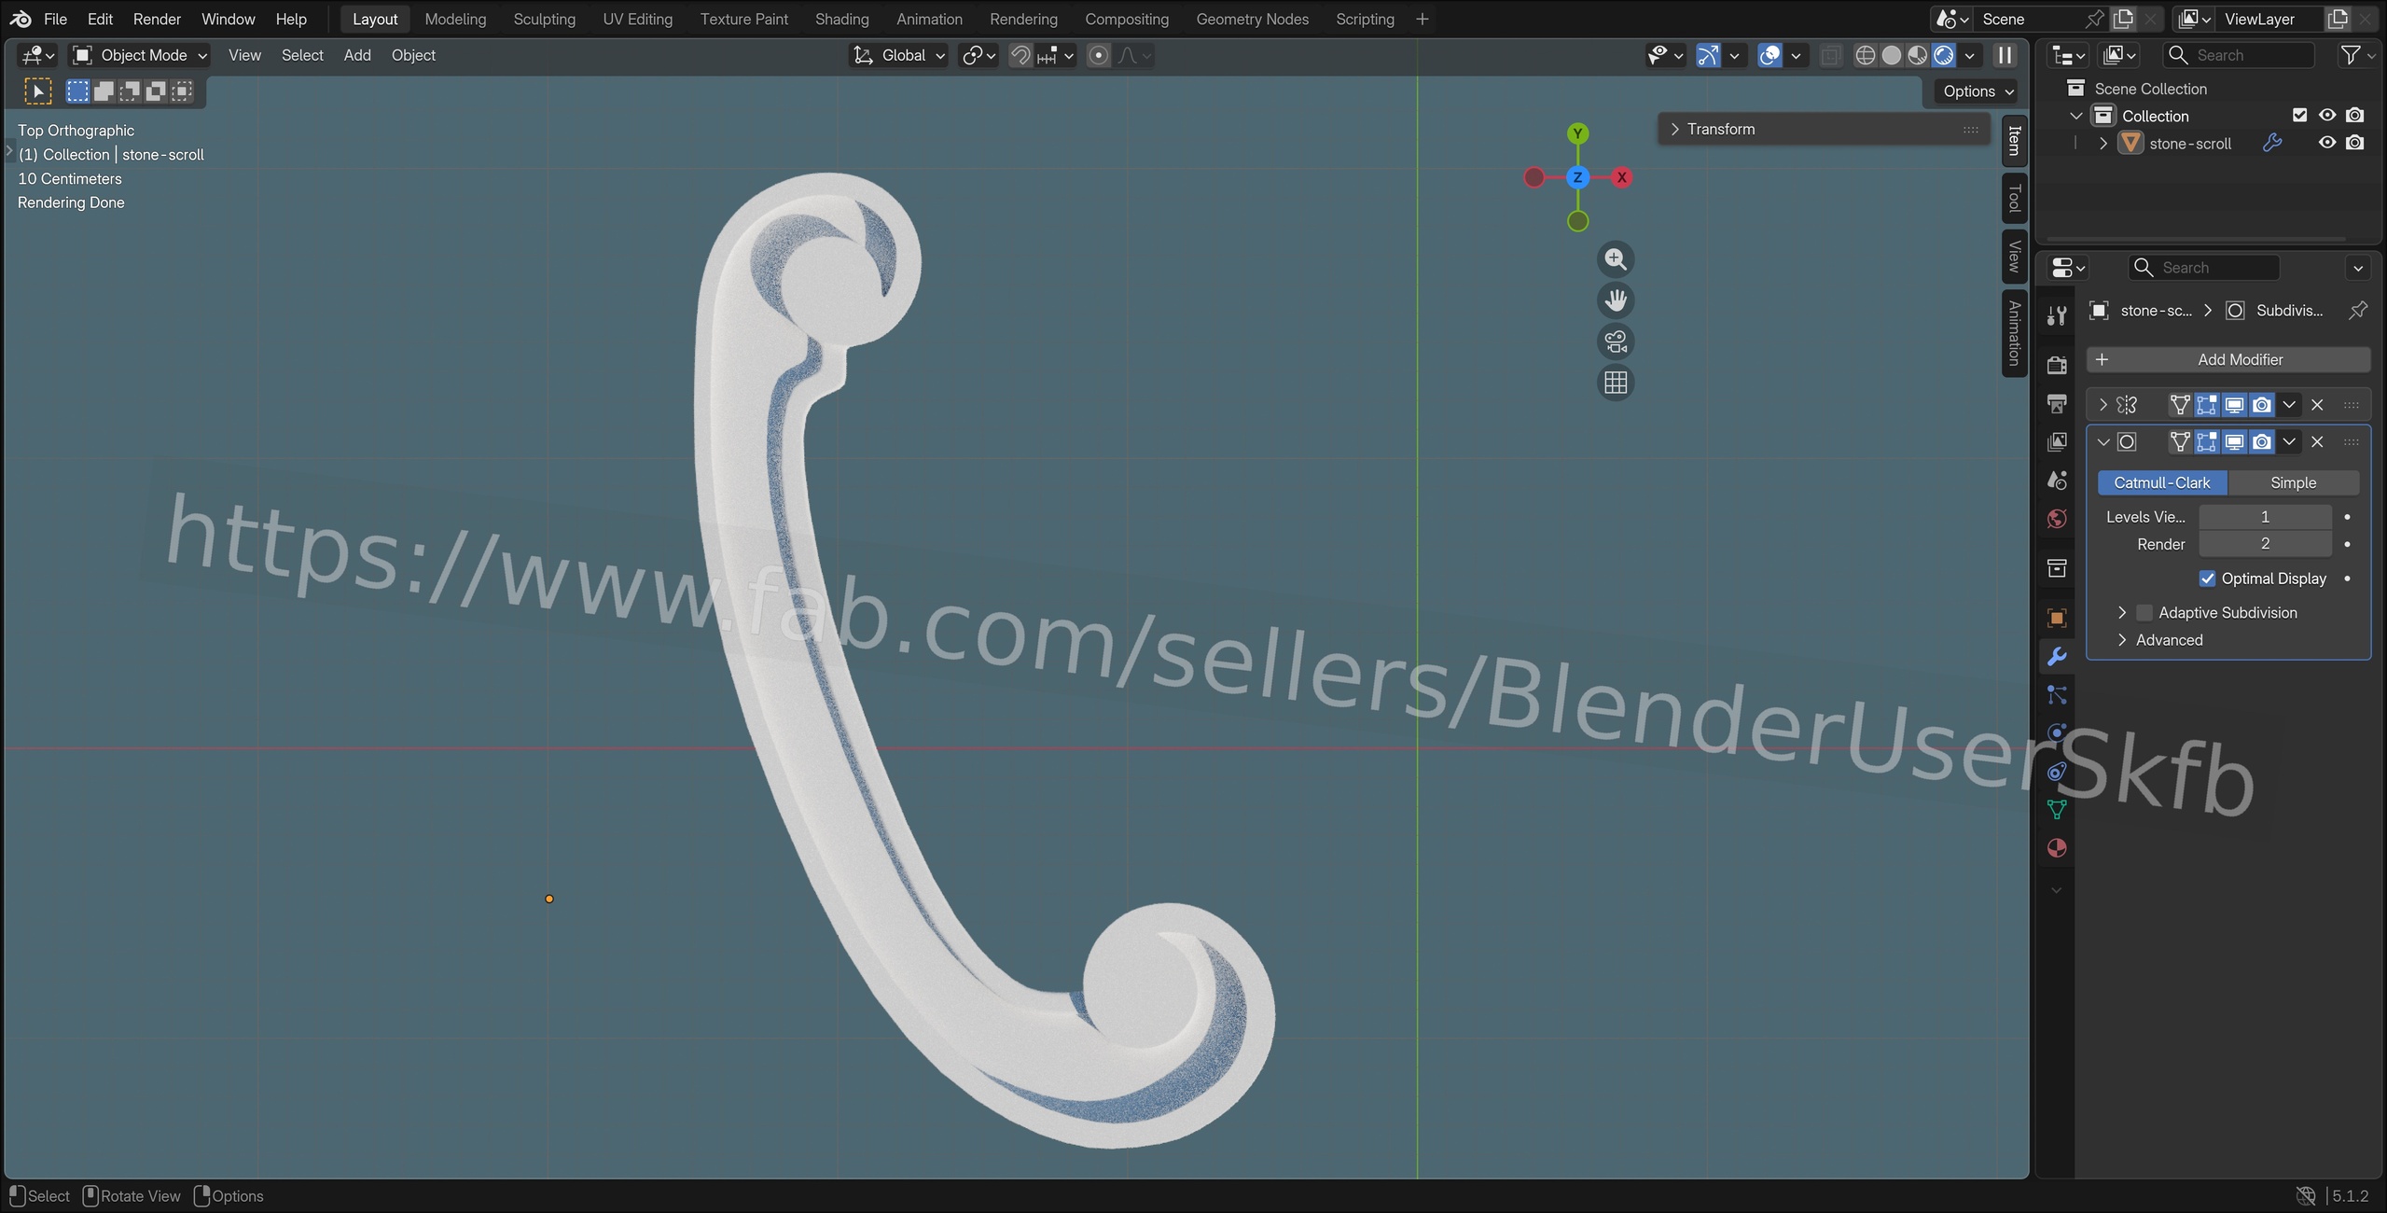Collapse the Collection tree row
The height and width of the screenshot is (1213, 2387).
[2076, 116]
